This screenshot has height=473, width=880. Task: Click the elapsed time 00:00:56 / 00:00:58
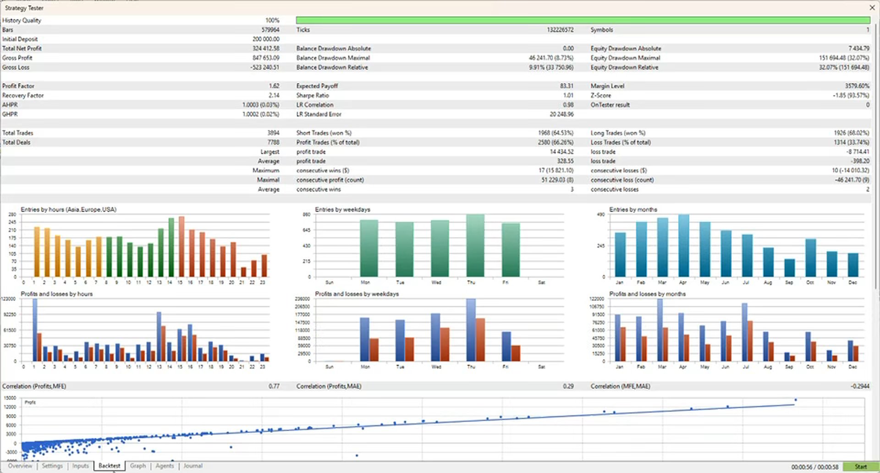(814, 467)
